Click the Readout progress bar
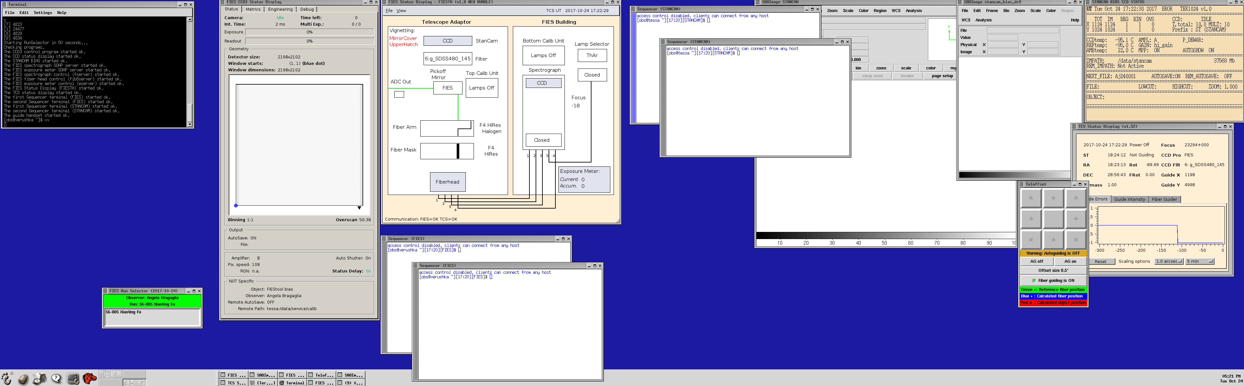 coord(310,41)
